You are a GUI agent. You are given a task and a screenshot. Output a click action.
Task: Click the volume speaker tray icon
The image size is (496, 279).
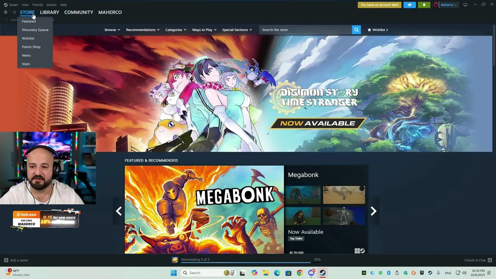[x=464, y=273]
